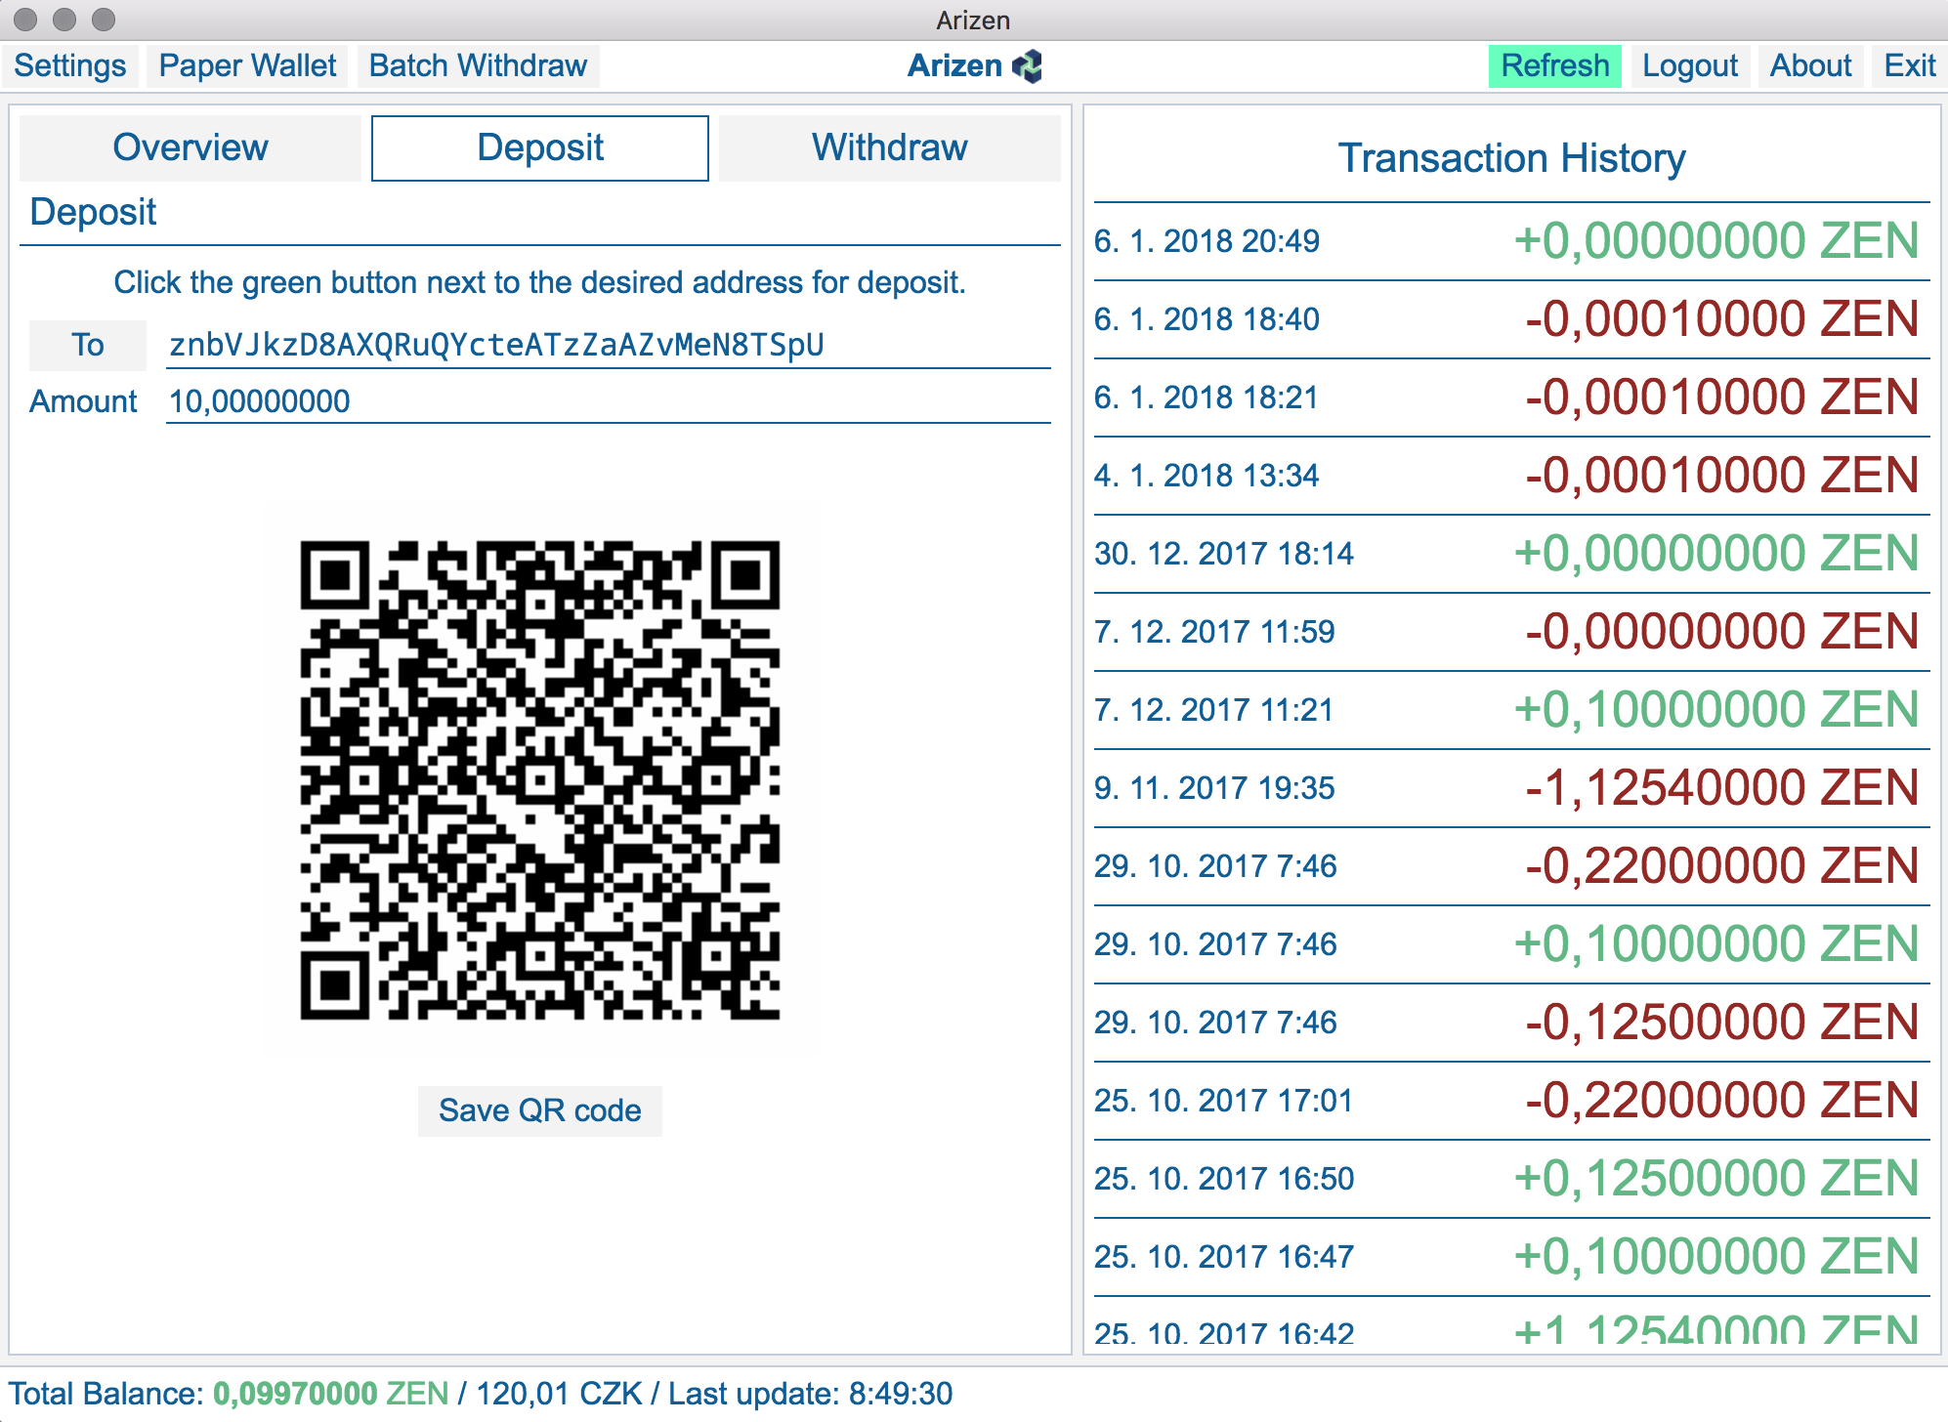Viewport: 1948px width, 1422px height.
Task: Select the -1,12540000 ZEN transaction entry
Action: point(1510,788)
